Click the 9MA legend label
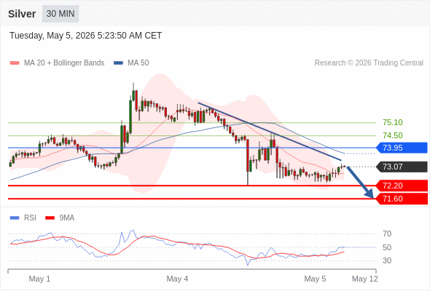430x291 pixels. [x=67, y=218]
